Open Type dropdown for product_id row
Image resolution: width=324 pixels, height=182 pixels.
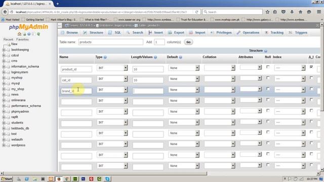112,68
